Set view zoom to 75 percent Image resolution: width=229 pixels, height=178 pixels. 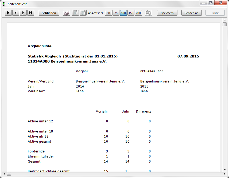coord(116,13)
